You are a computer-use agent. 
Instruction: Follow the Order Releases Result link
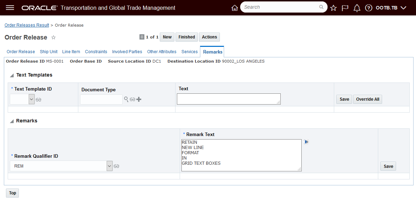pos(27,25)
